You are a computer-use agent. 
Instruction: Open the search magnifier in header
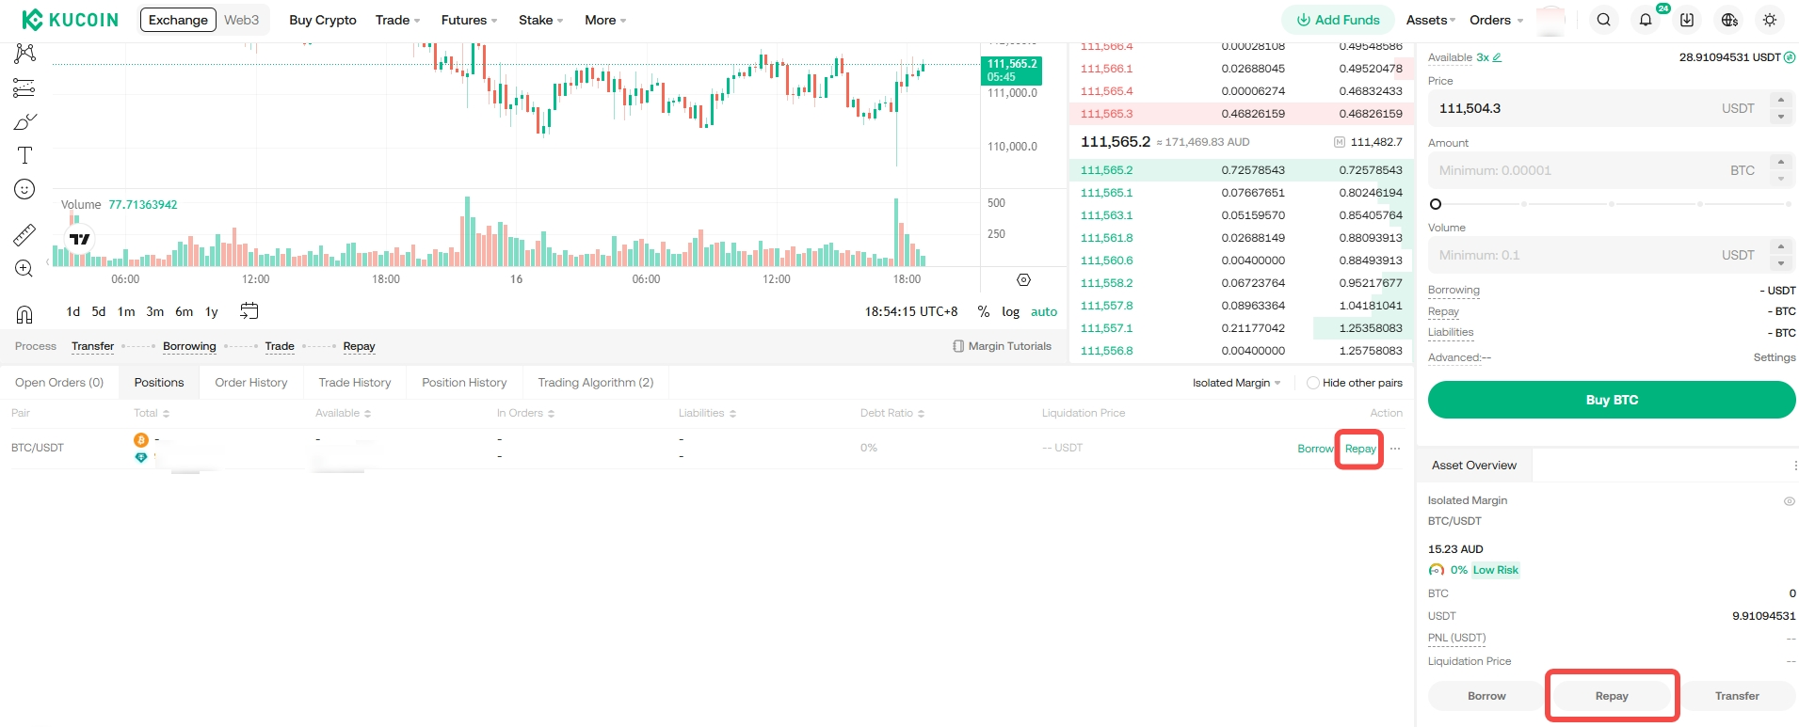click(1603, 20)
